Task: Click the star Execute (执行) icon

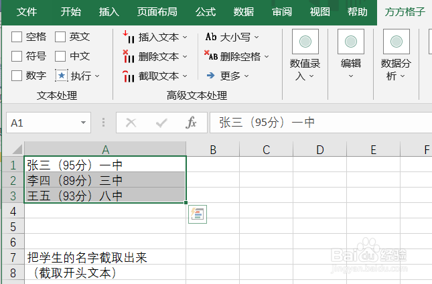Action: pos(62,76)
